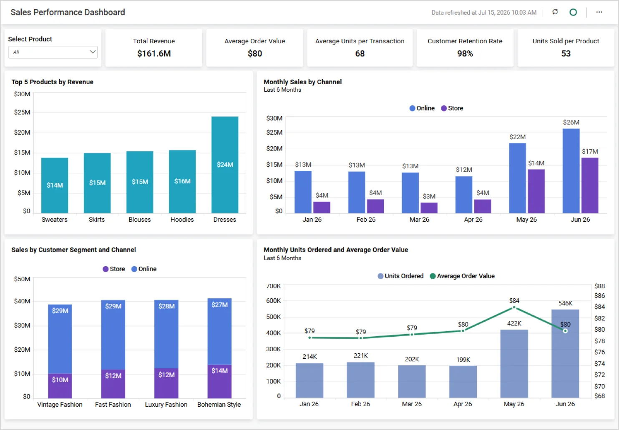Click the Jan 26 Store sales bar
The height and width of the screenshot is (430, 619).
322,207
